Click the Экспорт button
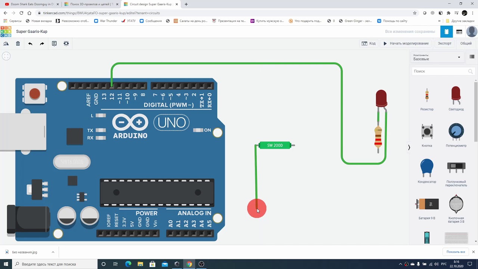Screen dimensions: 478x269 tap(444, 43)
